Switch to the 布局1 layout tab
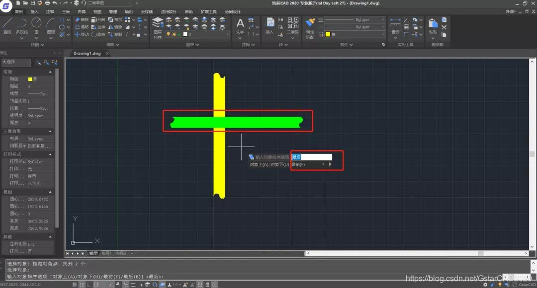 coord(106,253)
